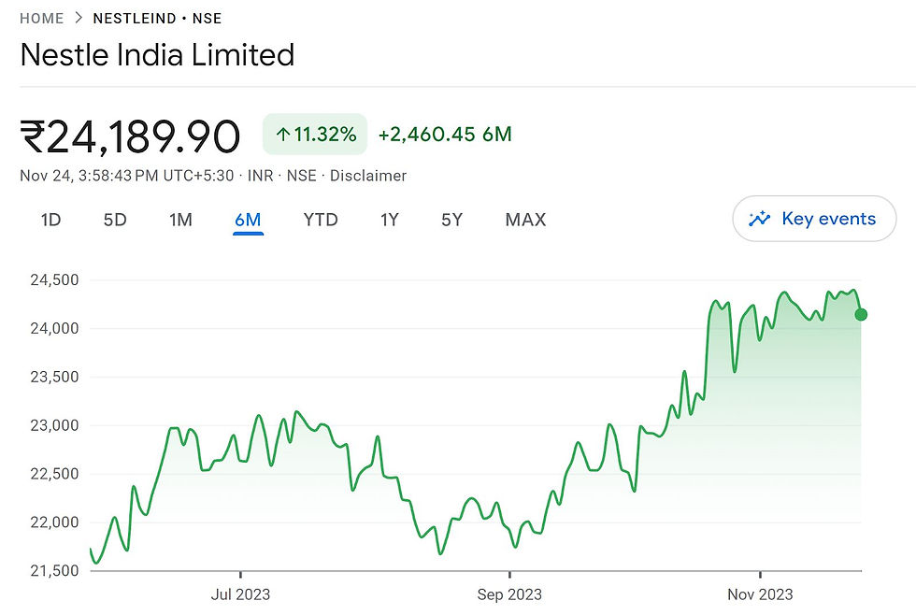View the 5Y chart range
The image size is (916, 615).
pyautogui.click(x=451, y=221)
